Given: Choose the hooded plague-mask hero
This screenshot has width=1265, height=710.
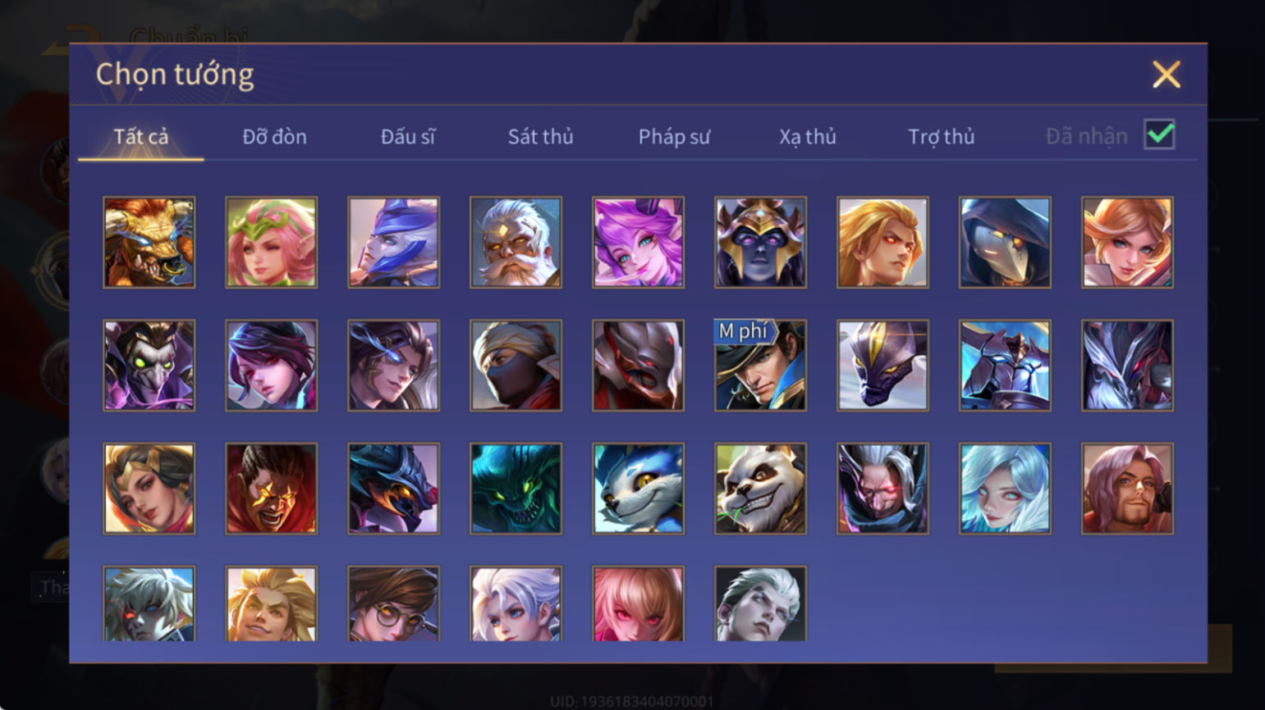Looking at the screenshot, I should tap(1005, 242).
